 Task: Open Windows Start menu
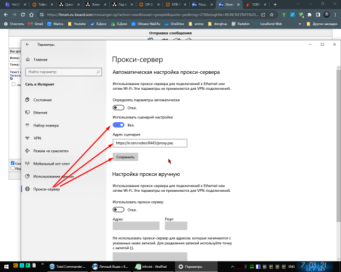6,267
